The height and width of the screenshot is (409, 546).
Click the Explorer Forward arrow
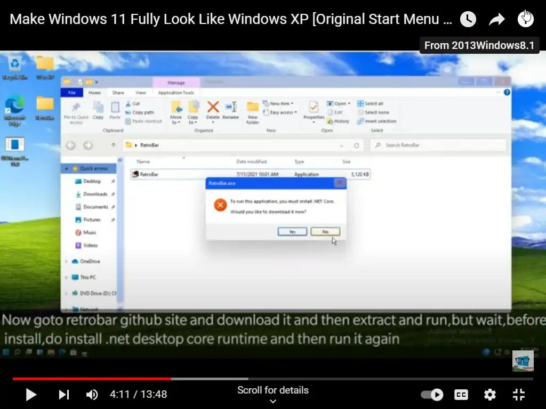pyautogui.click(x=88, y=145)
